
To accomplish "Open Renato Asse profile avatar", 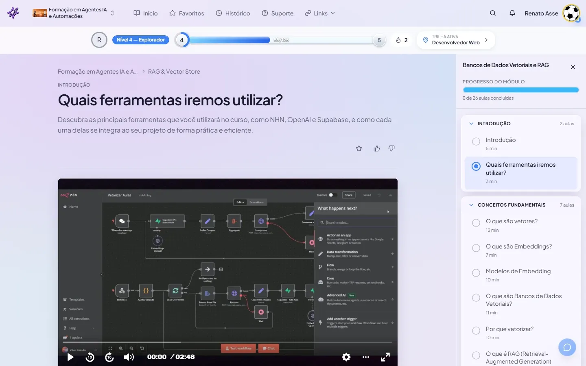I will pyautogui.click(x=571, y=13).
